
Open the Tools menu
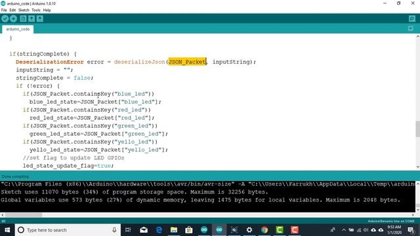pyautogui.click(x=36, y=10)
